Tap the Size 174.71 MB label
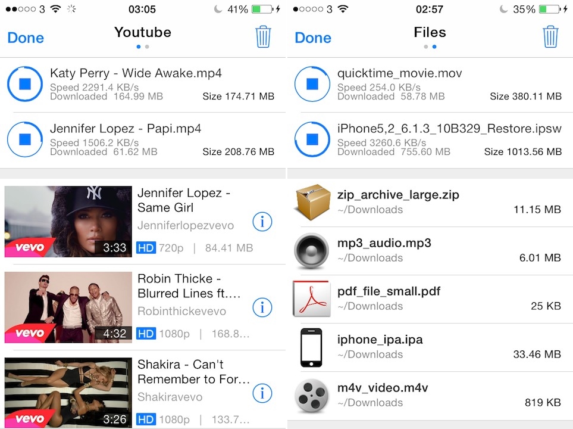The image size is (573, 429). click(238, 97)
